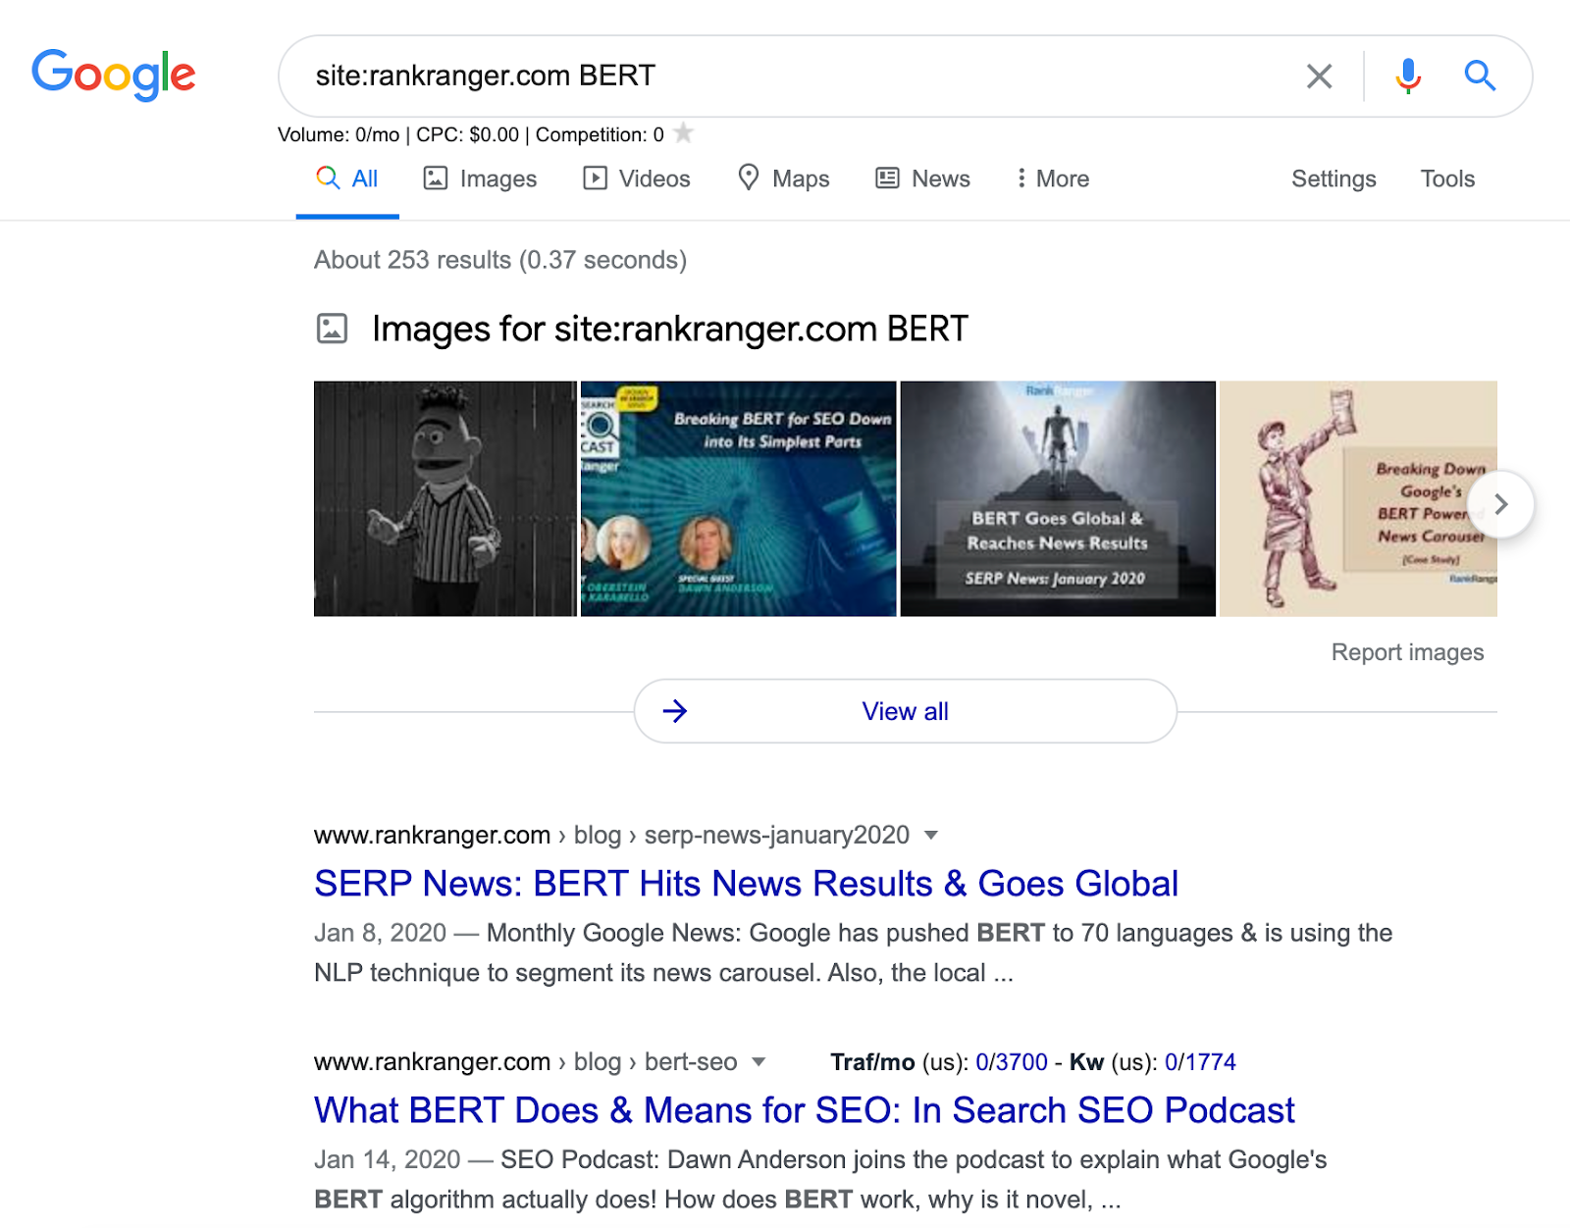Screen dimensions: 1570x1228
Task: Start voice search with microphone icon
Action: point(1408,76)
